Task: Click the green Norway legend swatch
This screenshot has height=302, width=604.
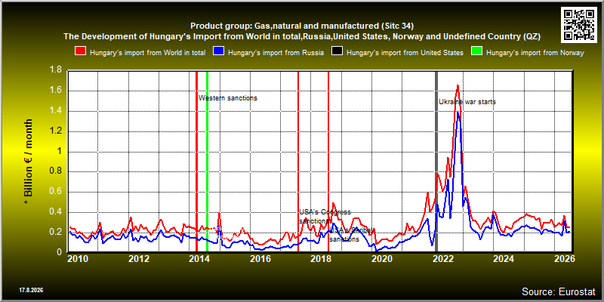Action: tap(476, 52)
